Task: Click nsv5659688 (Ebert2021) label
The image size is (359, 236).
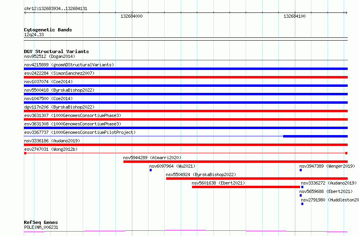Action: pyautogui.click(x=326, y=191)
